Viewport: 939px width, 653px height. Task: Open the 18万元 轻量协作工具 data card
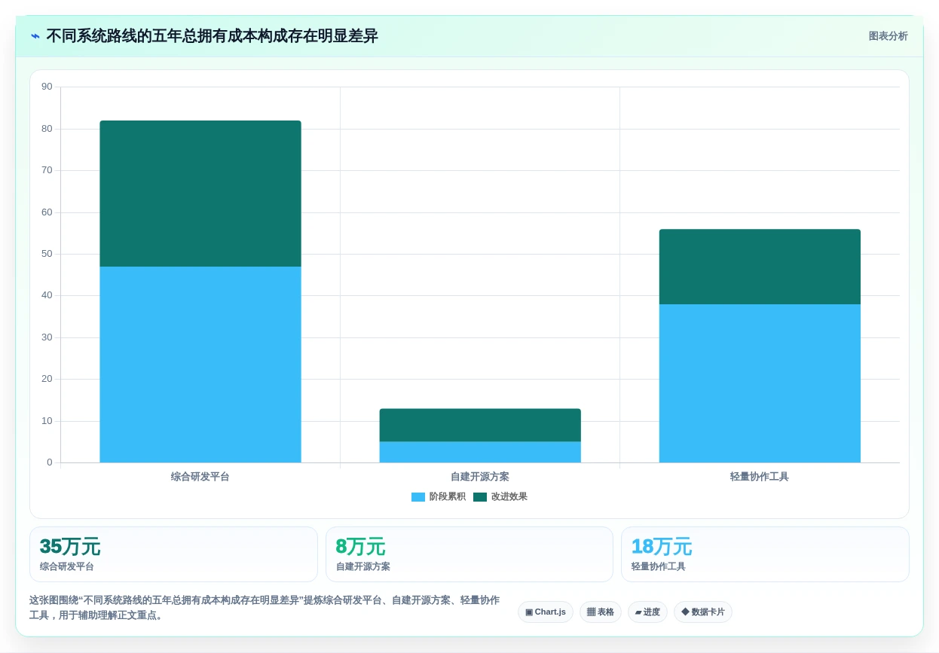pos(765,554)
